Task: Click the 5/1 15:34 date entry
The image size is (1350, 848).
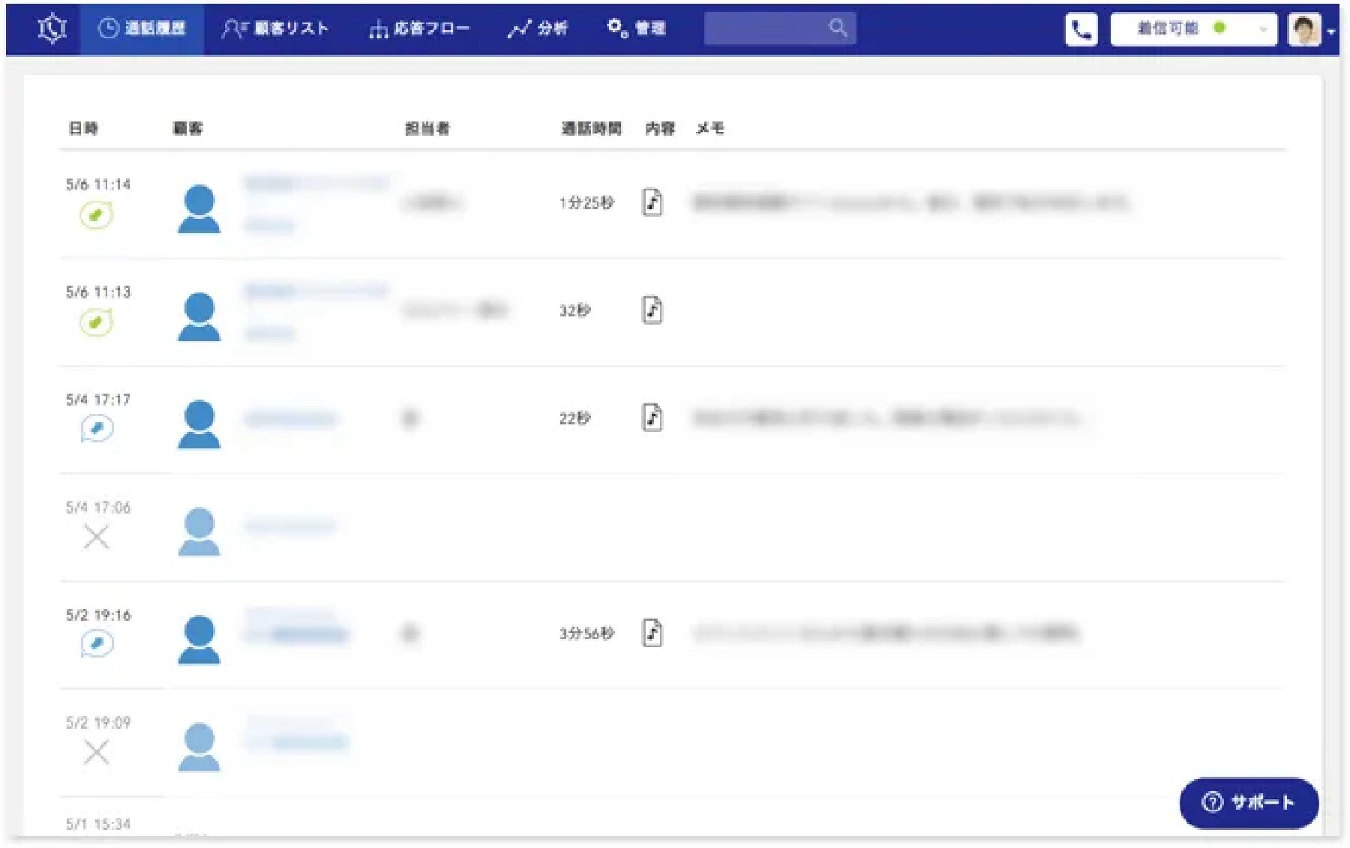Action: [x=98, y=824]
